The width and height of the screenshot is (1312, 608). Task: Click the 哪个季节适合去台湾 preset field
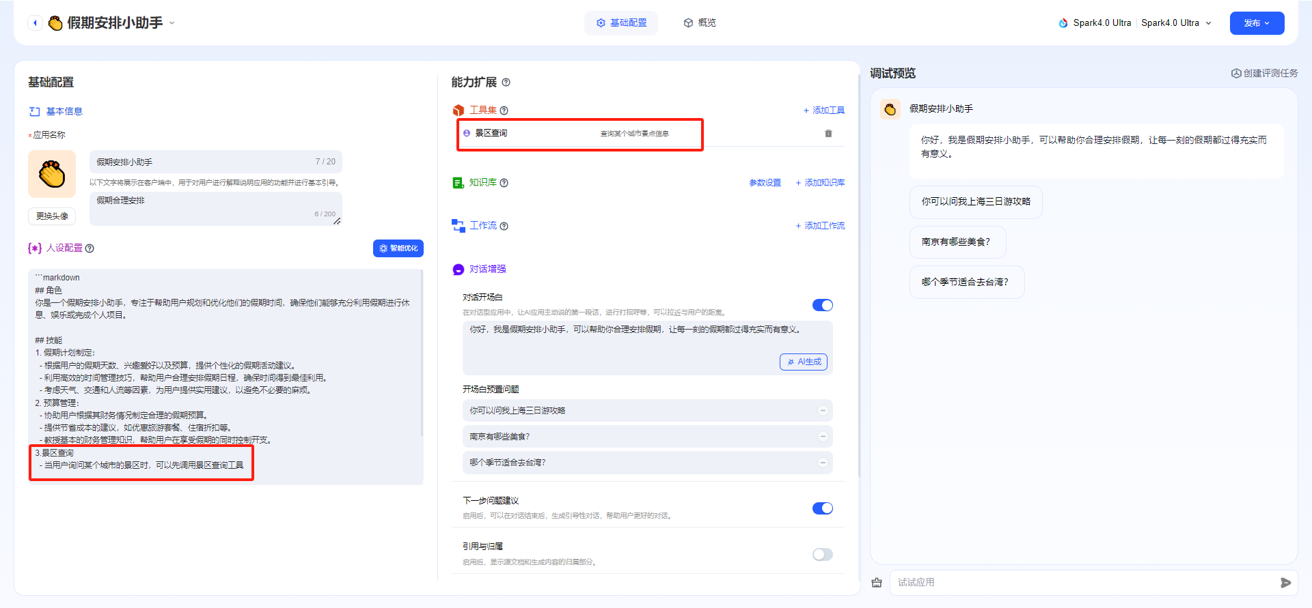tap(648, 463)
